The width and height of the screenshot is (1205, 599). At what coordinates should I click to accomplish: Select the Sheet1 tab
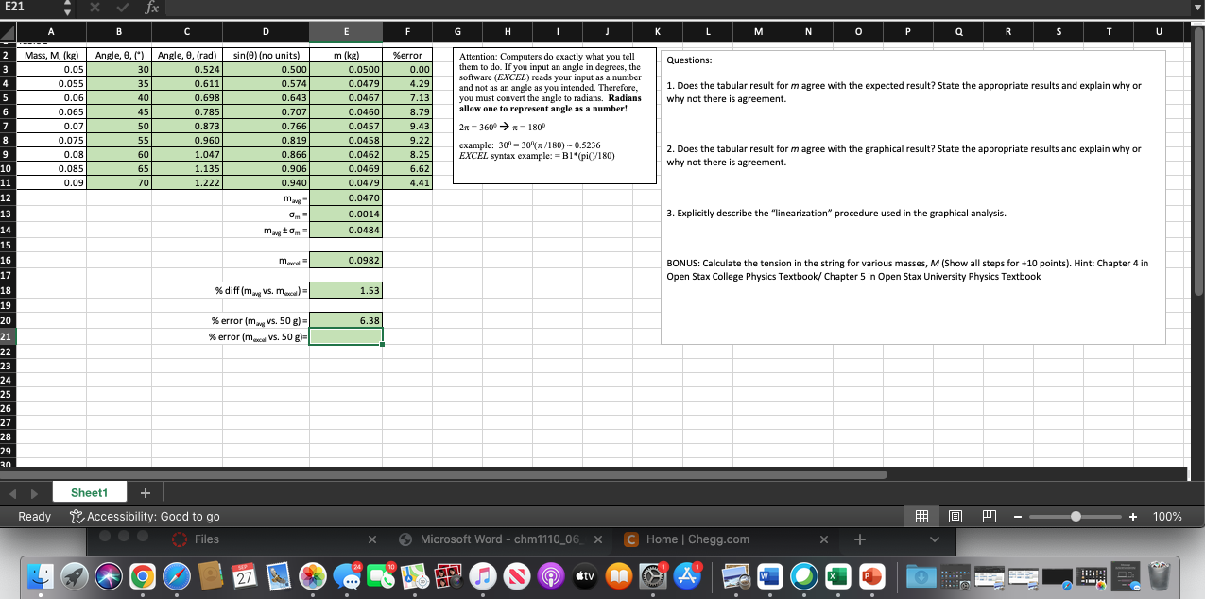point(88,492)
